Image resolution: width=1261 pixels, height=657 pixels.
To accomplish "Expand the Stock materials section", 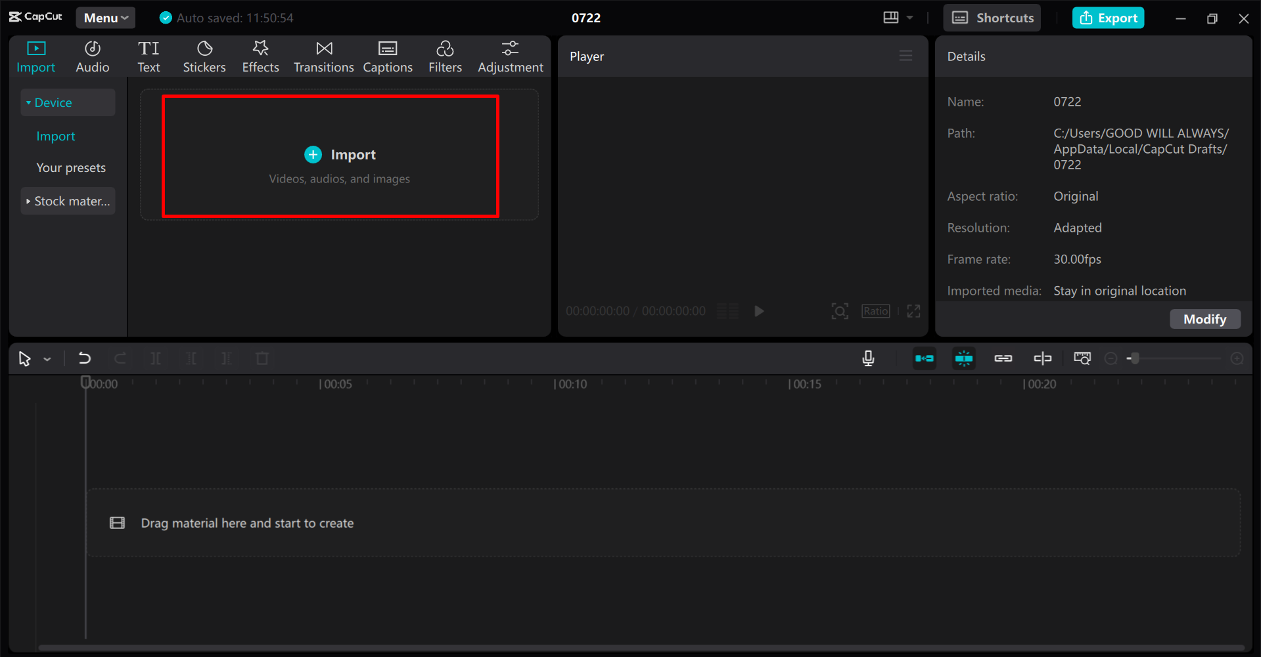I will 28,201.
